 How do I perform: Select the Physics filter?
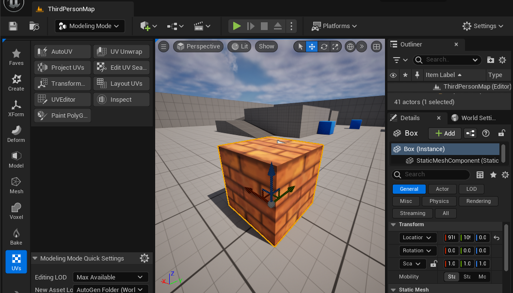click(x=439, y=201)
